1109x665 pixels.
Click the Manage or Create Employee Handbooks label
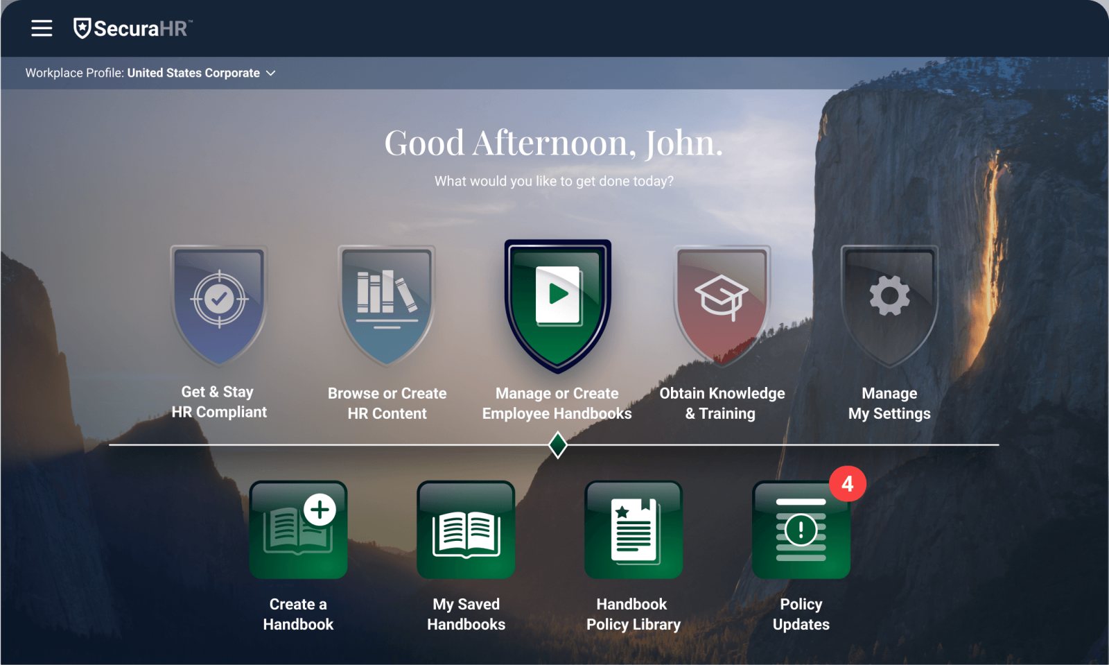(x=557, y=404)
